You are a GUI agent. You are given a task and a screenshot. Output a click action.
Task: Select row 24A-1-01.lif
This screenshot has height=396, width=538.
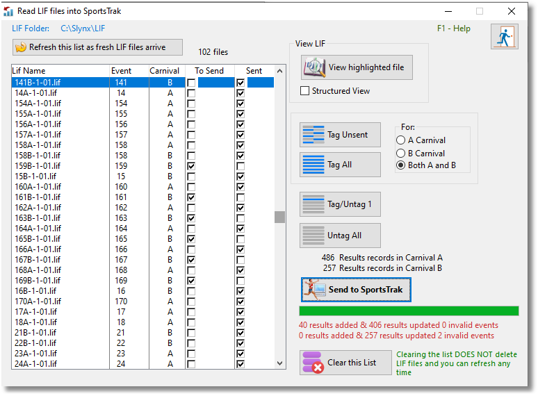(x=143, y=364)
